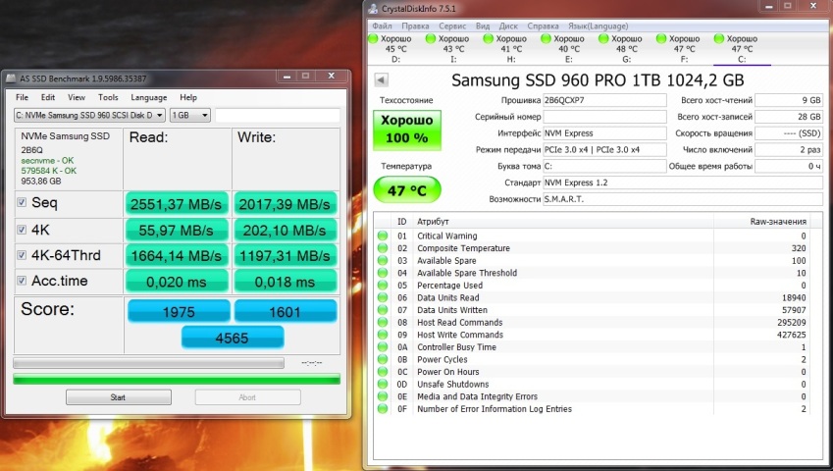
Task: Open the Edit menu in AS SSD Benchmark
Action: 48,97
